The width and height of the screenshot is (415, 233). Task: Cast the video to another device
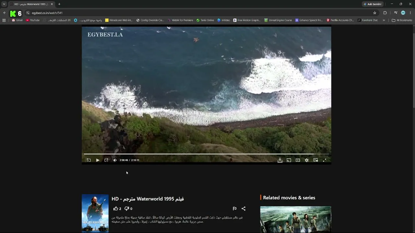[289, 160]
